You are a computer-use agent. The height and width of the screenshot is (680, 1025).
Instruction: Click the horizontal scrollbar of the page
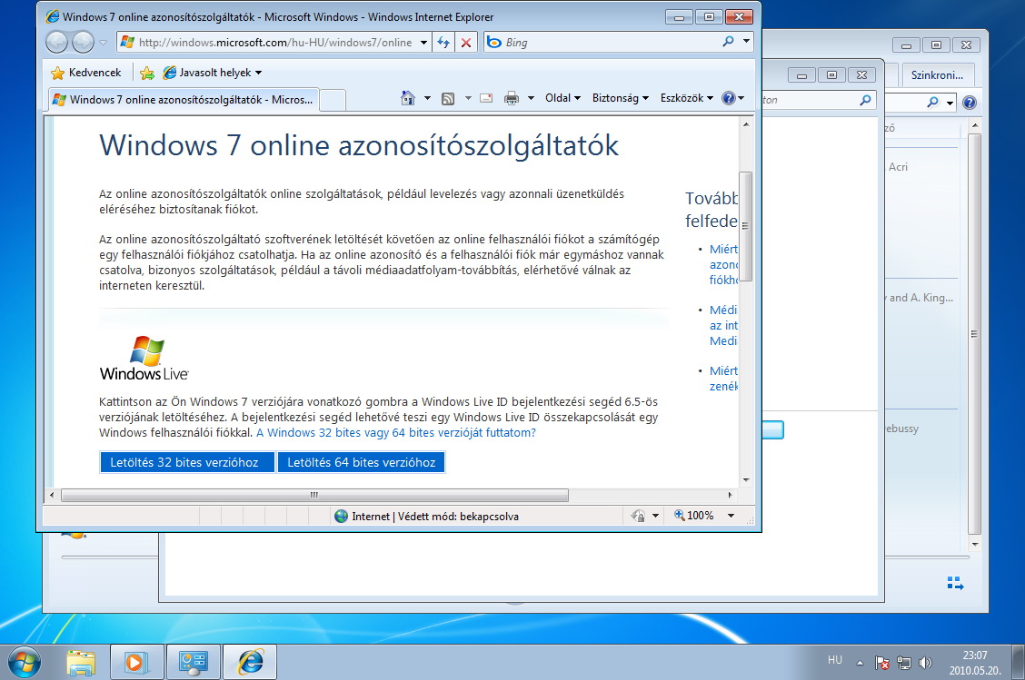(x=313, y=495)
